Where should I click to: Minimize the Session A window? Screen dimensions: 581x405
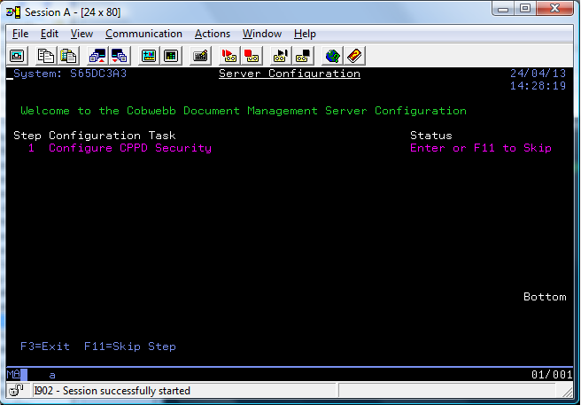503,9
